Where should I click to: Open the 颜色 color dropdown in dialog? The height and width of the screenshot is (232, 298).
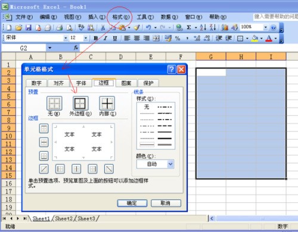(x=170, y=164)
